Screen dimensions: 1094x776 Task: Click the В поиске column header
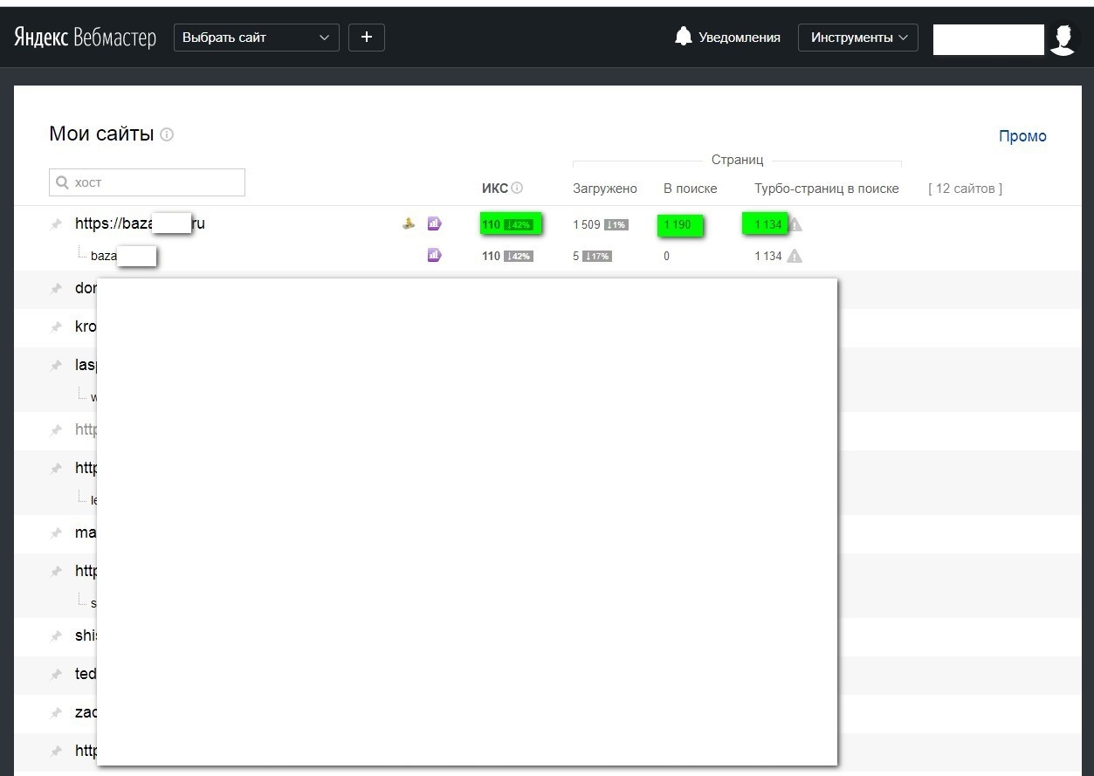[691, 189]
